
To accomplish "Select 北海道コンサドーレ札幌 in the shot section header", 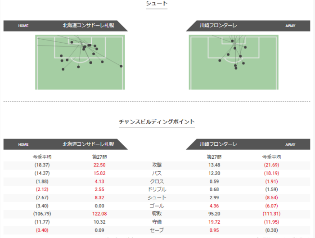I will 88,26.
